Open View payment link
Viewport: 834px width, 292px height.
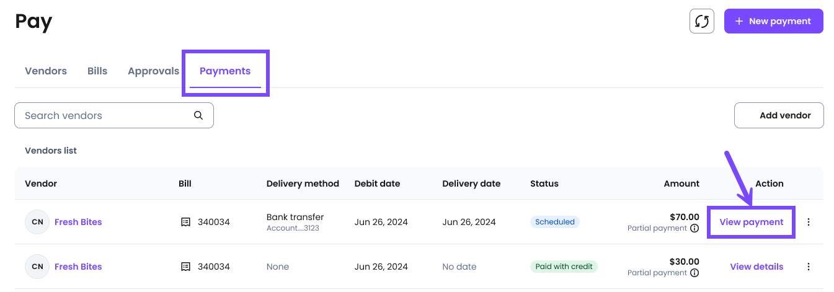point(752,222)
